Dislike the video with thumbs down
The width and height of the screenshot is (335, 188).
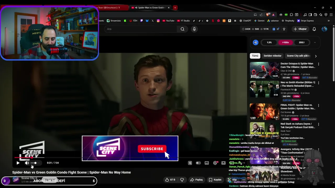point(182,180)
